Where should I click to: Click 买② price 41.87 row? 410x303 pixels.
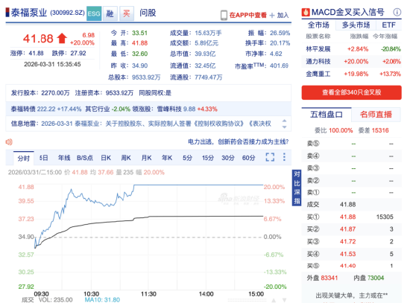tap(351, 229)
